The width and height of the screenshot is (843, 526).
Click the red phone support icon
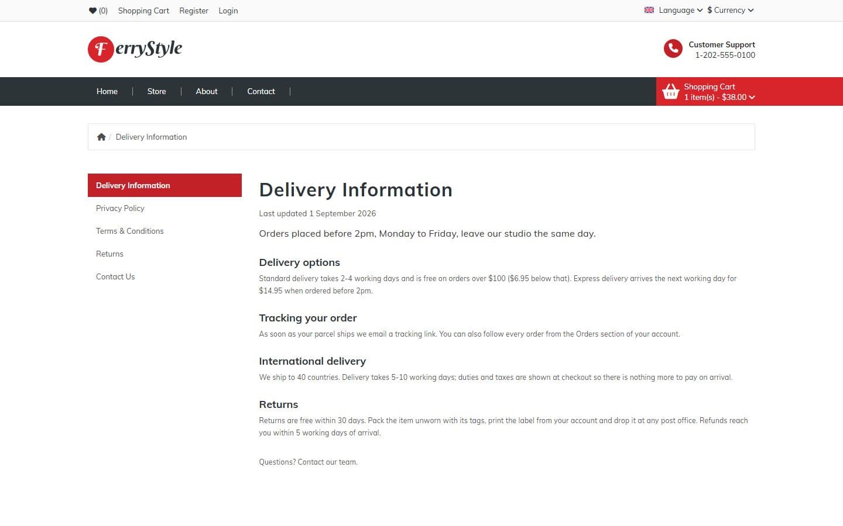(x=673, y=49)
